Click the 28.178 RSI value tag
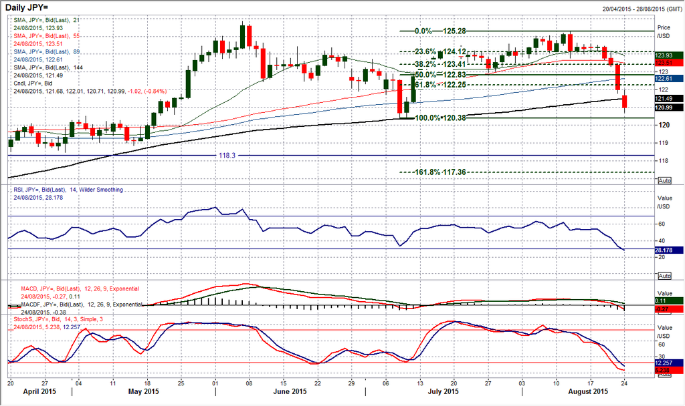This screenshot has height=406, width=685. (x=669, y=250)
